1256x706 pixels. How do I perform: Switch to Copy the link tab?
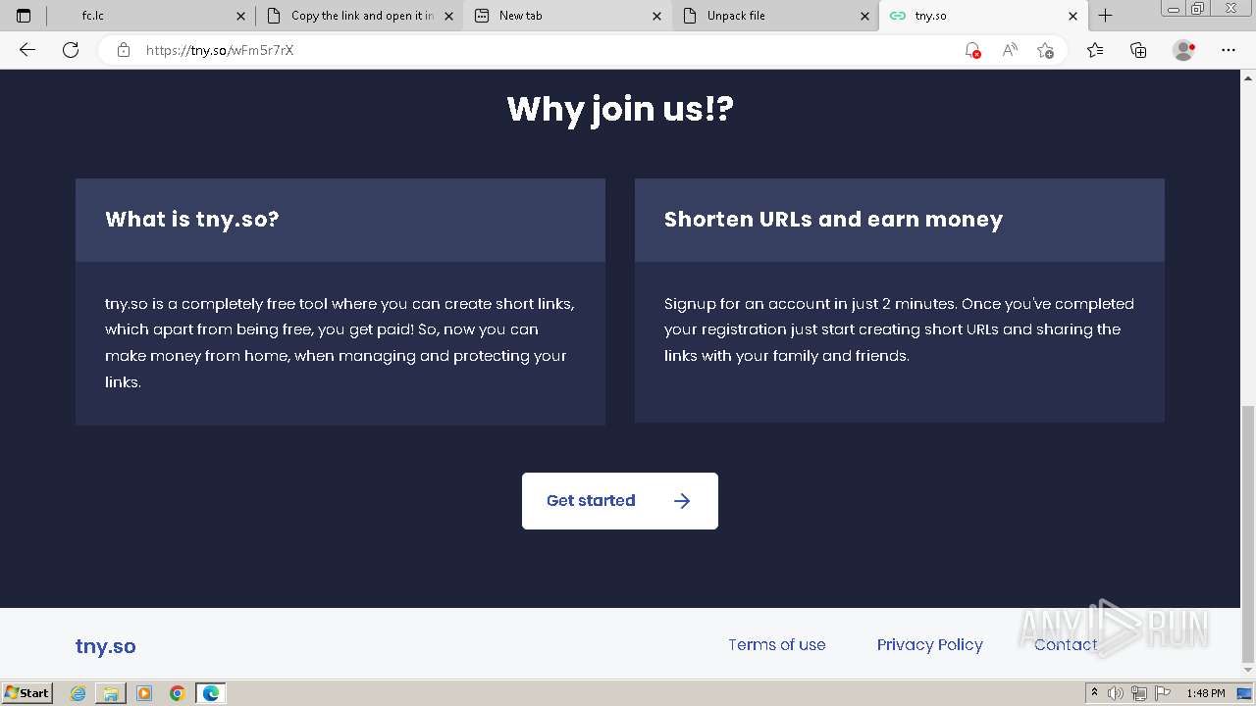pyautogui.click(x=360, y=16)
